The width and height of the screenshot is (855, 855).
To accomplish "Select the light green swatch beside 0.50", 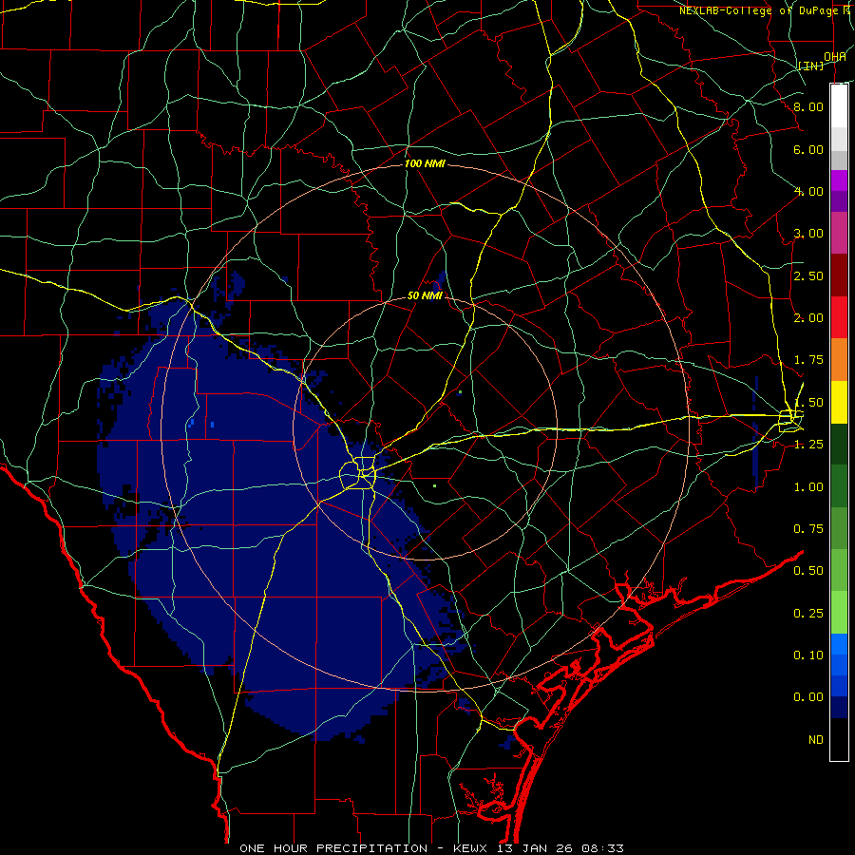I will [839, 570].
